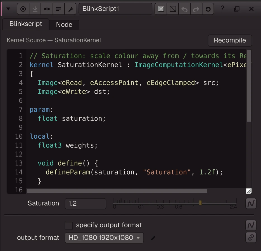Click the download arrow icon in toolbar

point(35,9)
